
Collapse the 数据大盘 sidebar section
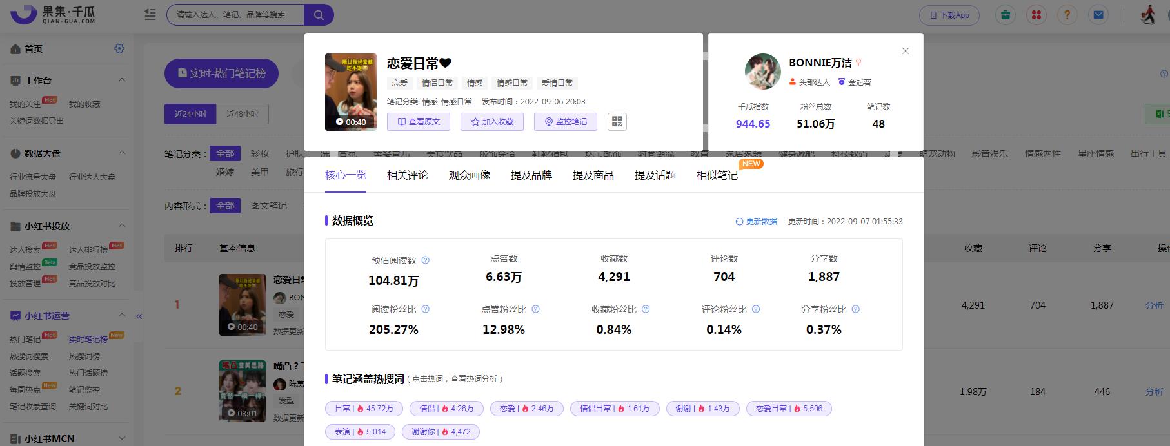pyautogui.click(x=122, y=153)
